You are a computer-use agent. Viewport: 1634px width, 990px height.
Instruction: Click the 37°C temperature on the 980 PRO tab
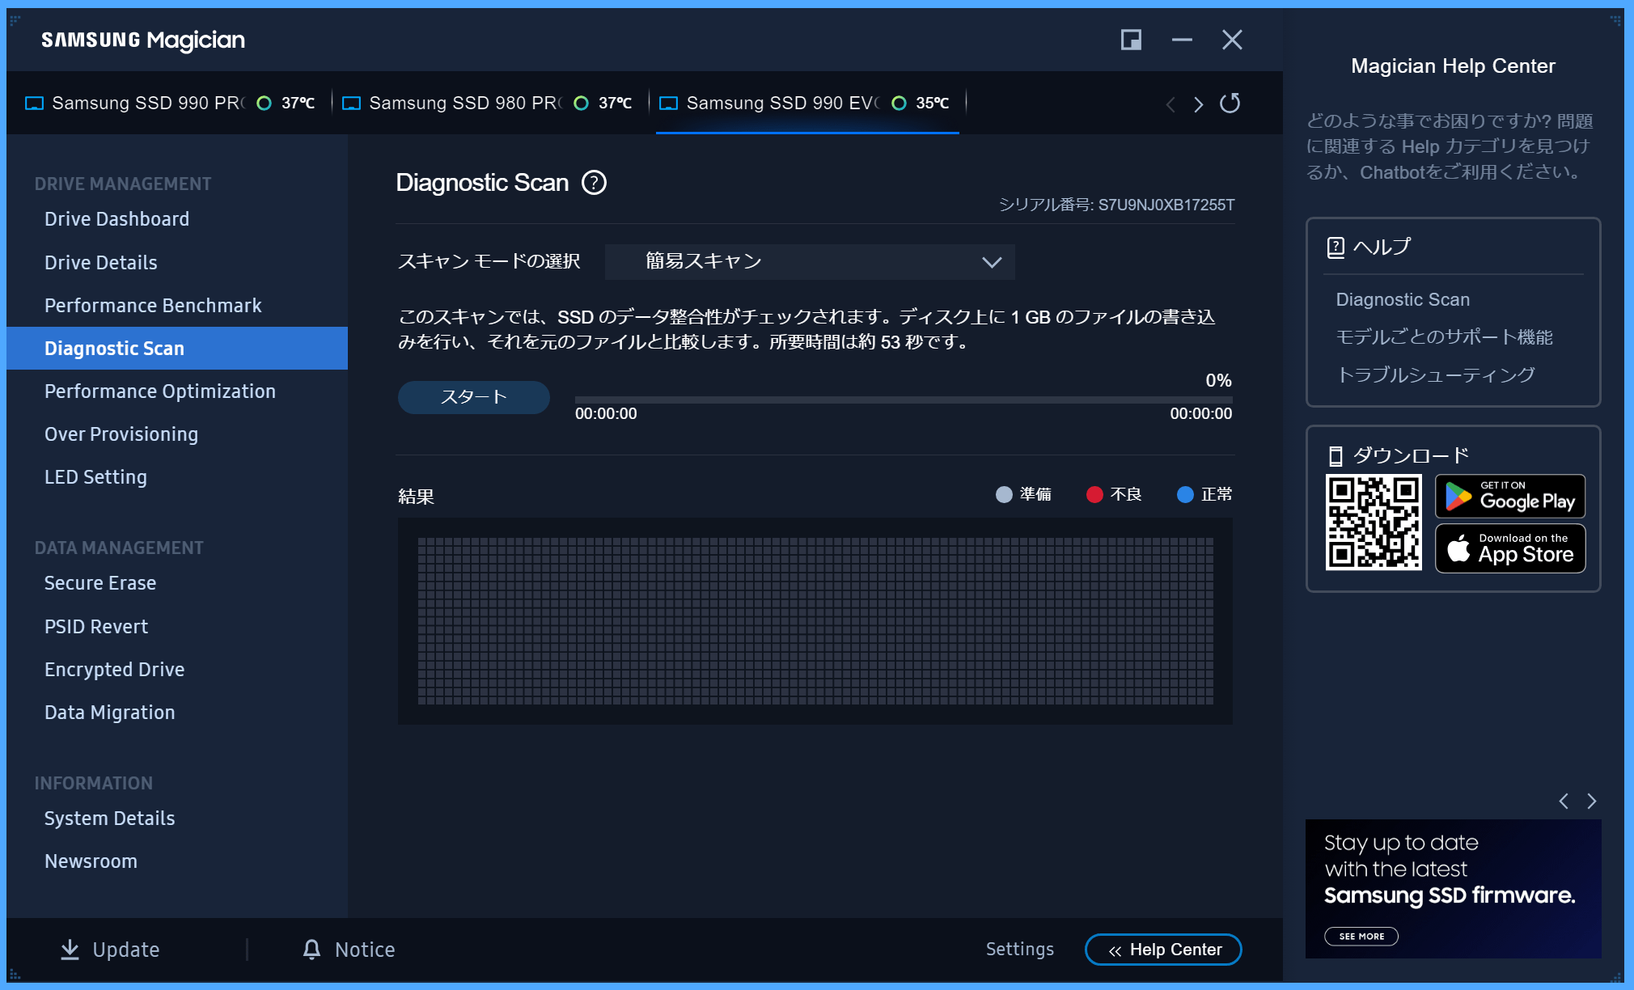[x=615, y=103]
